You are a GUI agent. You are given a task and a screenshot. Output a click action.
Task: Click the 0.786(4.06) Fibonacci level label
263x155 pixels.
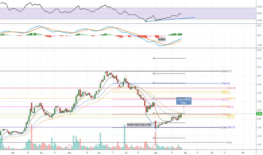[225, 83]
